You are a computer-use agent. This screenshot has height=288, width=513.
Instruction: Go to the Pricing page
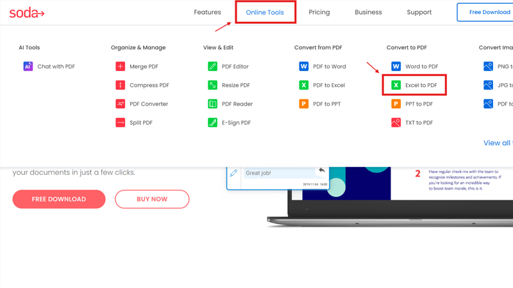pyautogui.click(x=319, y=12)
